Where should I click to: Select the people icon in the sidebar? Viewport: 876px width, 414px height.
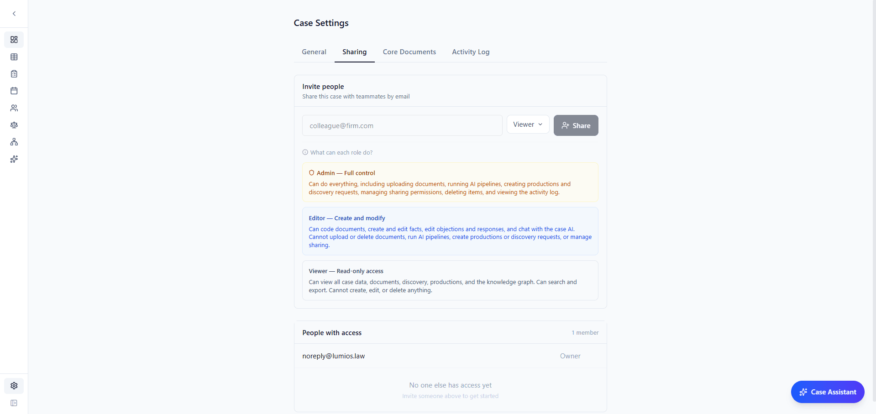pyautogui.click(x=14, y=108)
